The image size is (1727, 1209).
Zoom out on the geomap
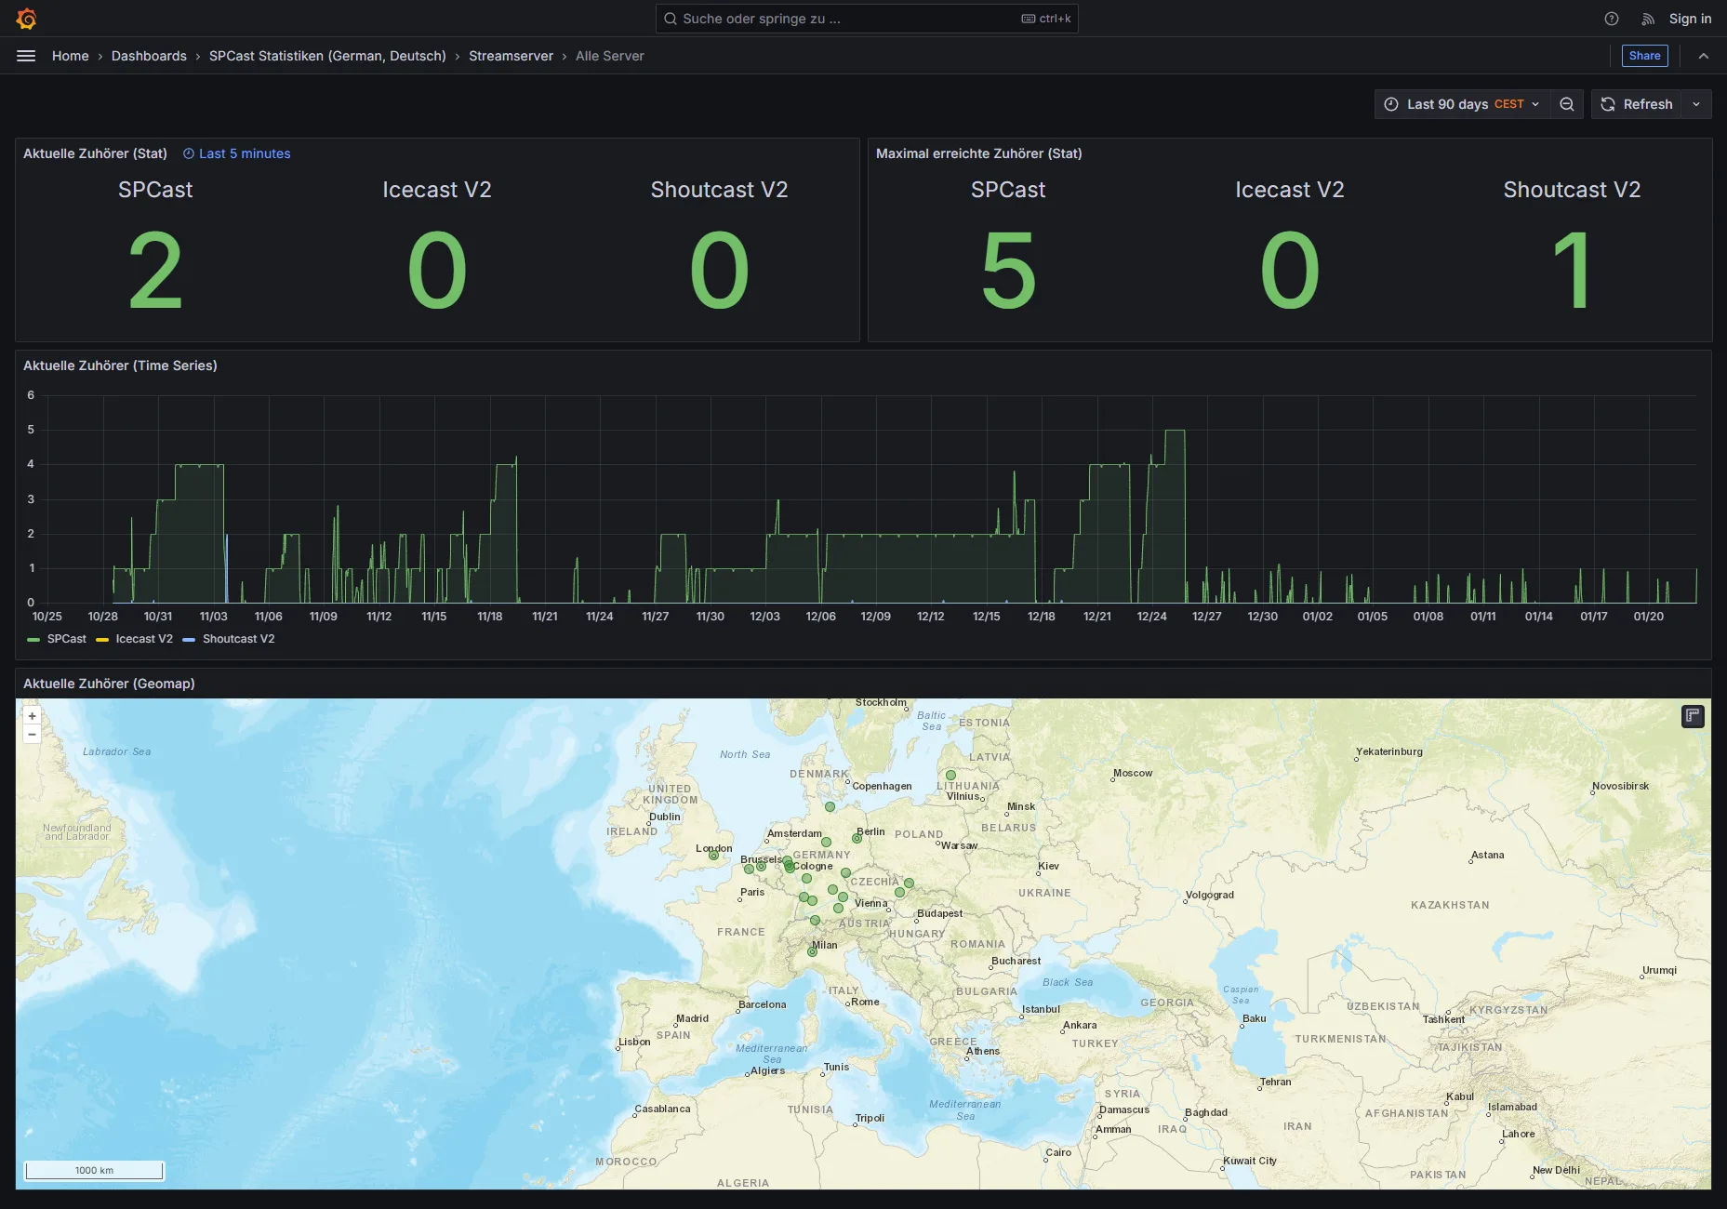point(32,735)
